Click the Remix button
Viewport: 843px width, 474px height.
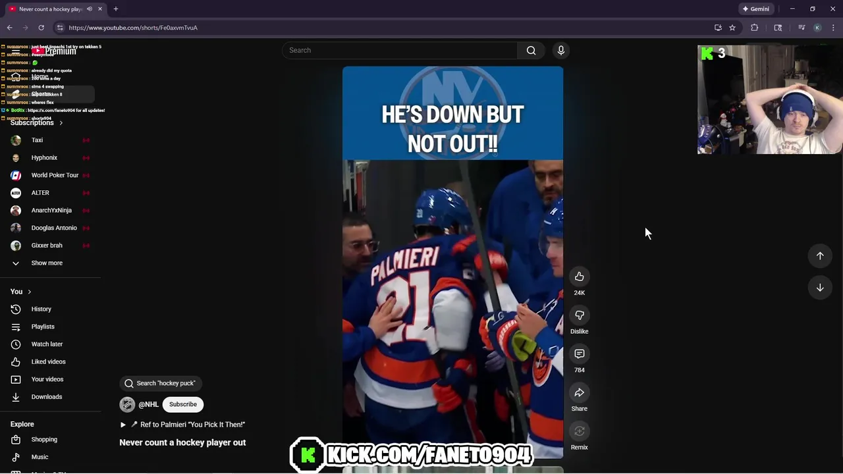[x=580, y=431]
